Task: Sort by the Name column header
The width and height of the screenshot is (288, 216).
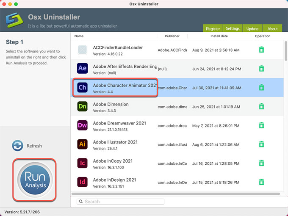Action: 79,36
